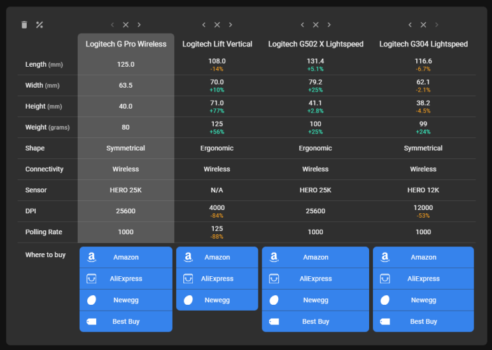Screen dimensions: 492x350
Task: Click G502 X shape value Ergonomic
Action: click(315, 148)
